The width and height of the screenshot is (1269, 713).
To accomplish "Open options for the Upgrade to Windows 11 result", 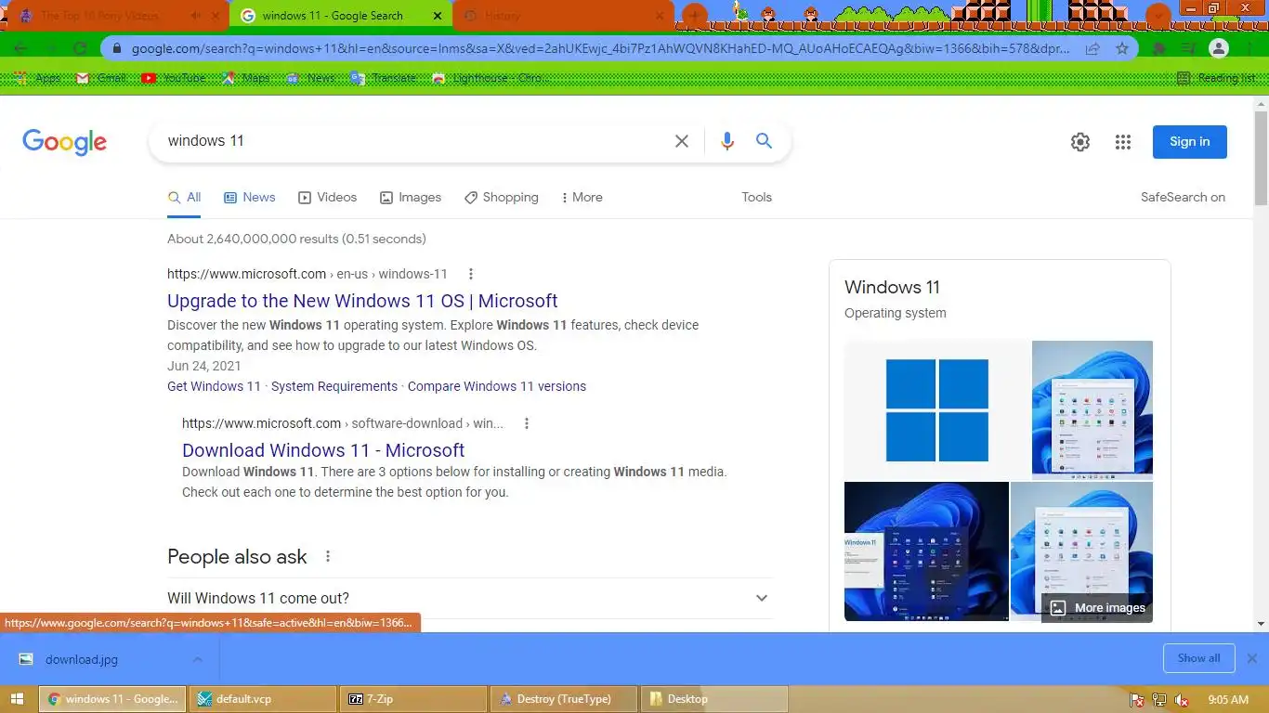I will pos(471,274).
